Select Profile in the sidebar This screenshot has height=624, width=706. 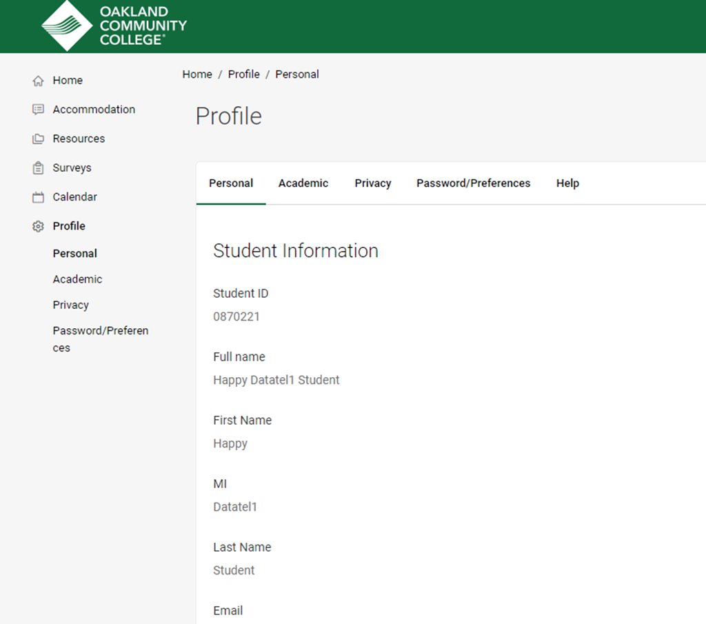pyautogui.click(x=69, y=226)
